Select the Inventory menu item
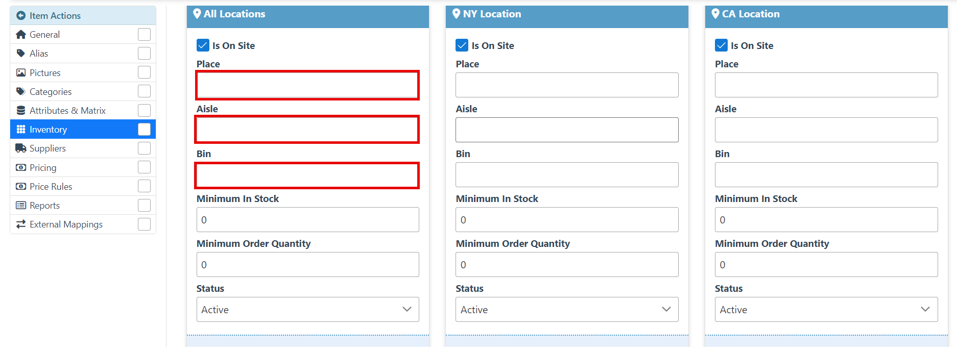 (48, 130)
